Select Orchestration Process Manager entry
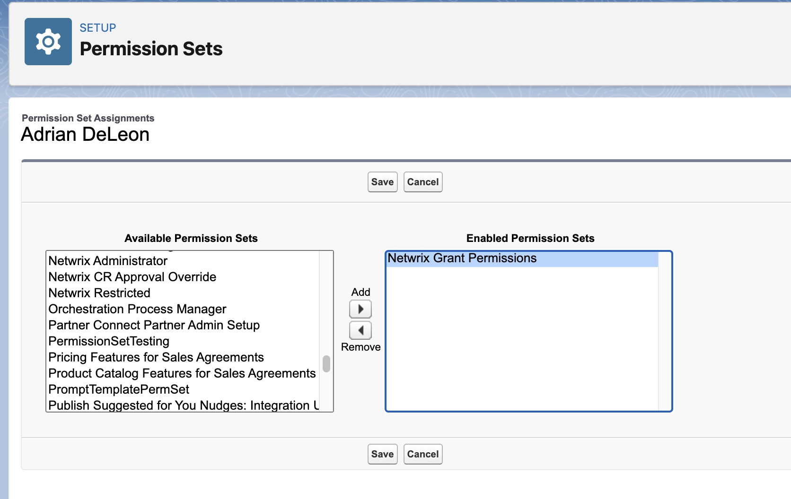This screenshot has height=499, width=791. point(137,309)
